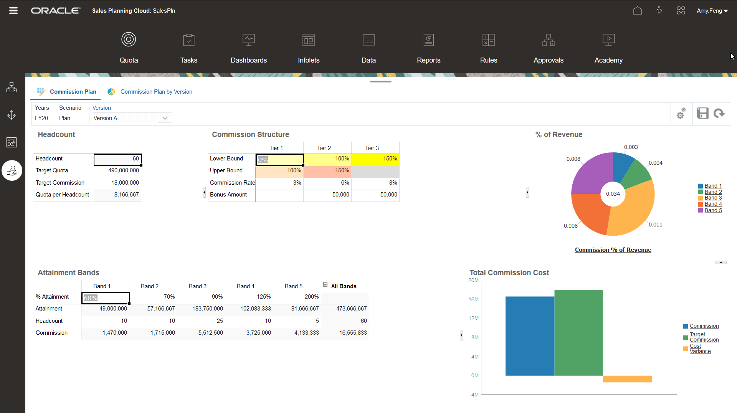Toggle the Cost Variance legend entry
The image size is (737, 413).
click(699, 349)
